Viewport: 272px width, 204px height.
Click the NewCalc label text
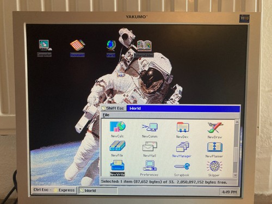118,136
